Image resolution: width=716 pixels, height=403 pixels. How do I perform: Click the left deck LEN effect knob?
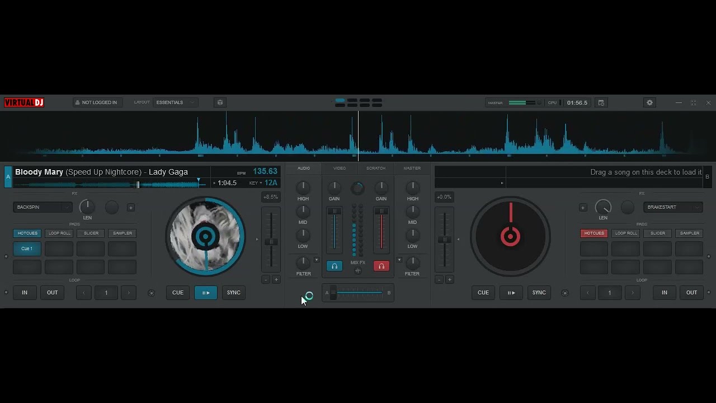(x=87, y=207)
